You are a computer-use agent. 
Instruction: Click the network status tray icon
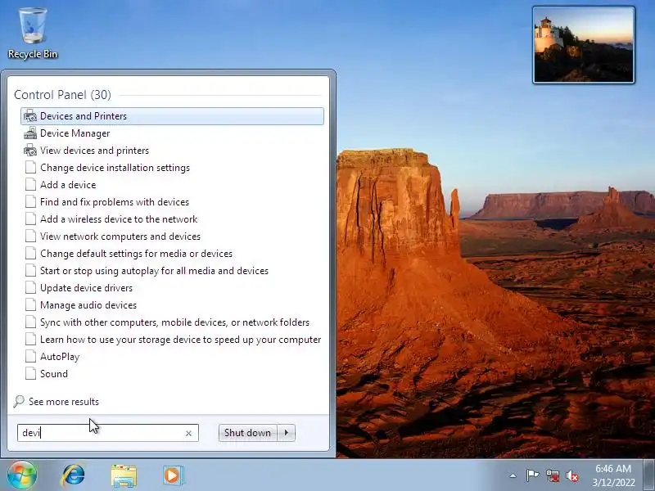(552, 475)
